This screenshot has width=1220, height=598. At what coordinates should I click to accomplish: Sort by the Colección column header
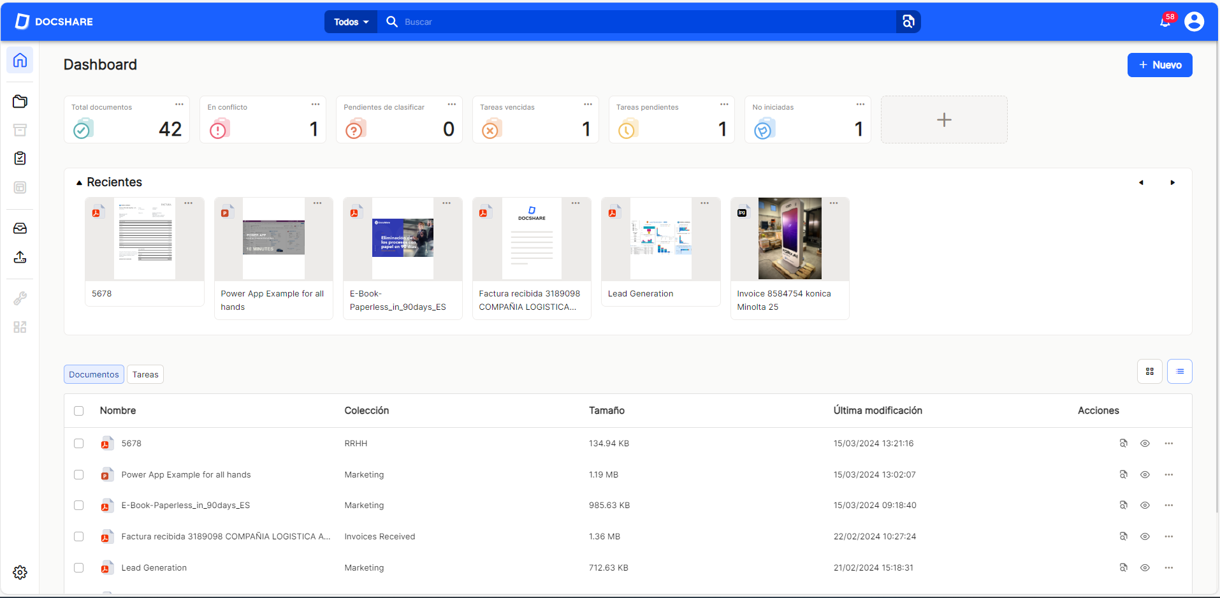(x=367, y=411)
